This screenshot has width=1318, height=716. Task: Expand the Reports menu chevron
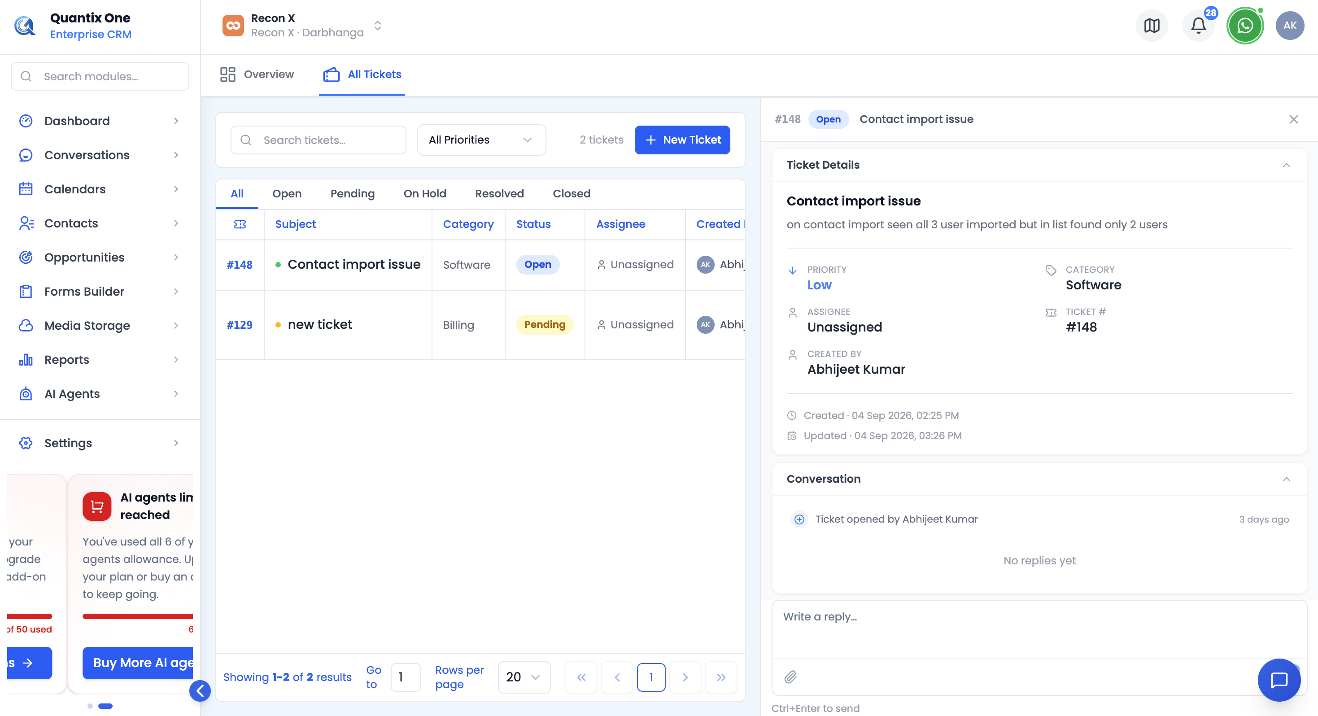[176, 360]
